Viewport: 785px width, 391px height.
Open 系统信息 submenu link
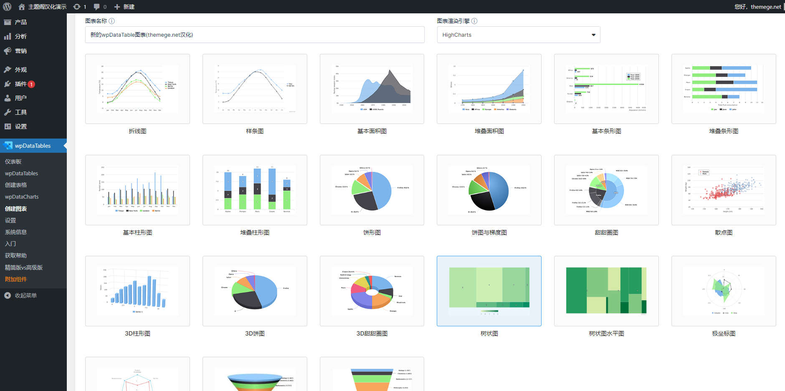(16, 232)
